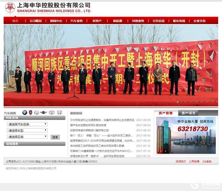Open the 请选择汽车品牌 dropdown
Image resolution: width=222 pixels, height=191 pixels.
(x=27, y=124)
